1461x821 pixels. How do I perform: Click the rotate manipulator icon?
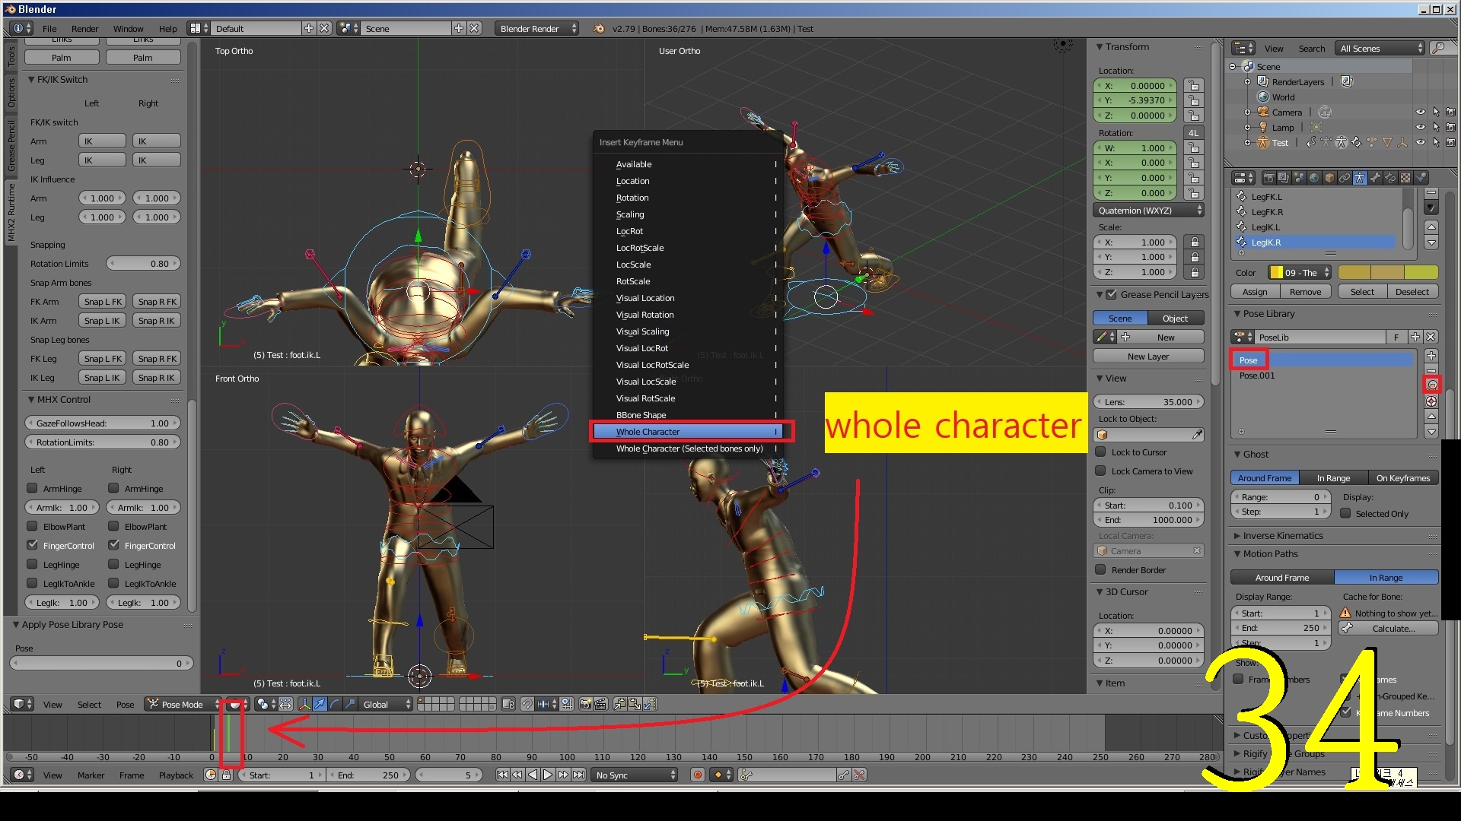[x=335, y=705]
